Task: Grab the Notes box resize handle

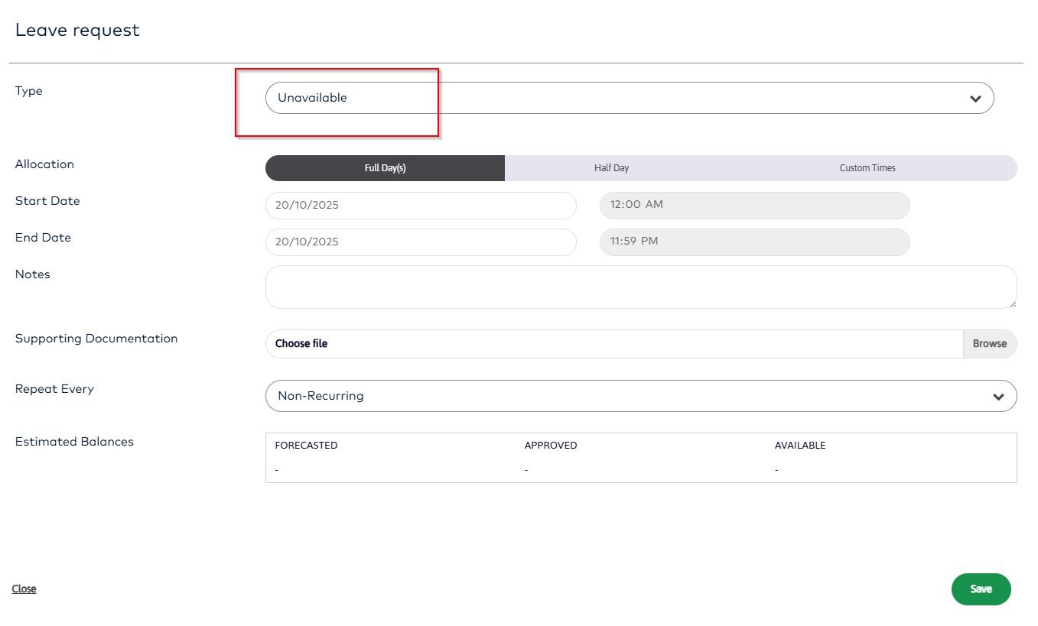Action: pos(1012,303)
